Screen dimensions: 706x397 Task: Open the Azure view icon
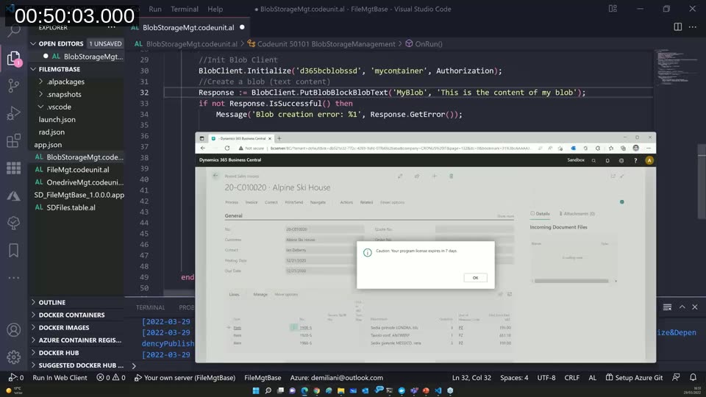click(x=13, y=196)
